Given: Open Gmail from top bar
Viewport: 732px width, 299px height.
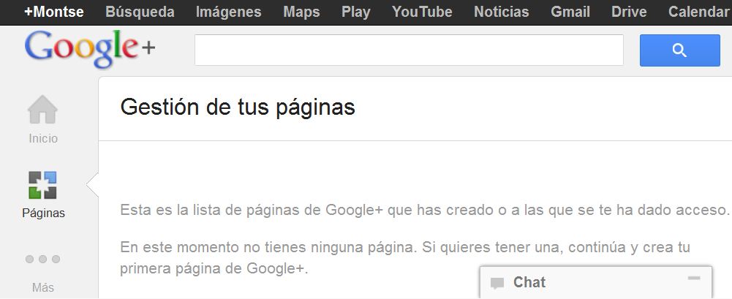Looking at the screenshot, I should [570, 12].
